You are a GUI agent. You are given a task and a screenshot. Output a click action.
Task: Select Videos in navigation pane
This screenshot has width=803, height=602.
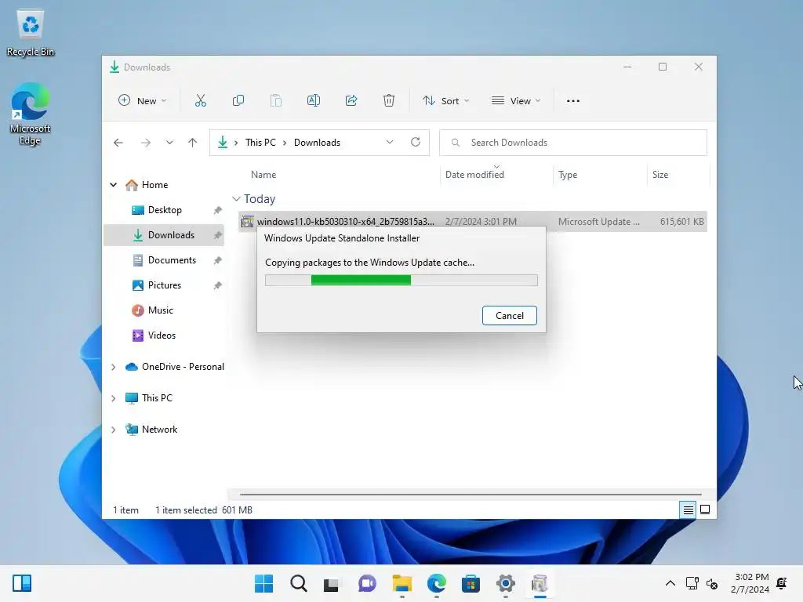tap(162, 335)
